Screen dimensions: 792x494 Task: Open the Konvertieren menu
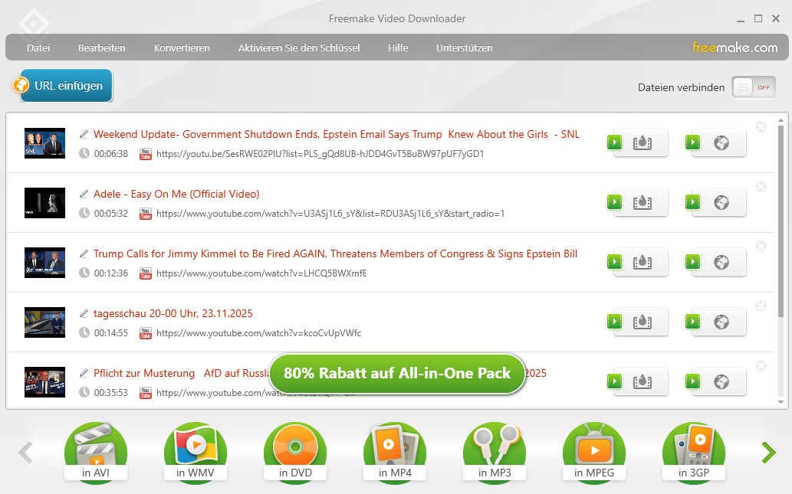(x=182, y=47)
